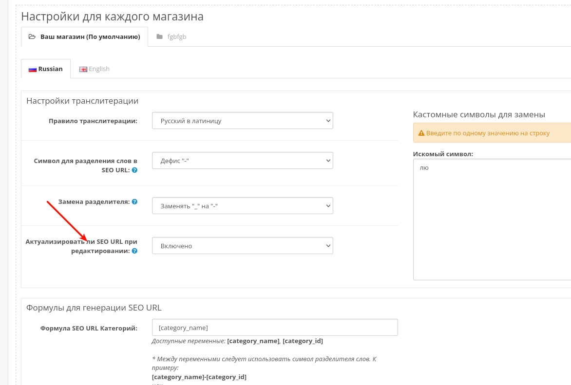The image size is (571, 385).
Task: Click warning triangle icon in orange alert
Action: (421, 133)
